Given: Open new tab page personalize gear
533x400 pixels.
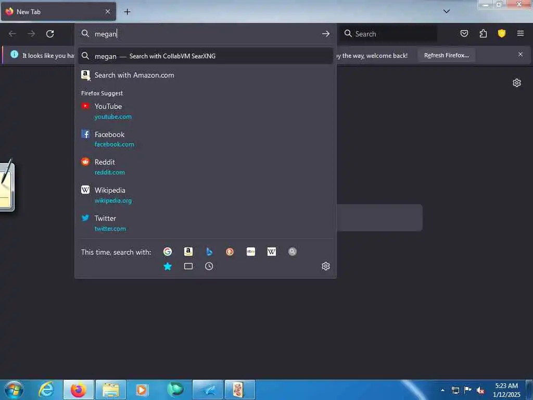Looking at the screenshot, I should (517, 83).
